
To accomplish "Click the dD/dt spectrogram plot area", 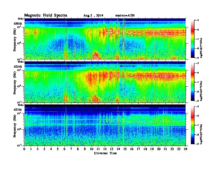I will 105,82.
